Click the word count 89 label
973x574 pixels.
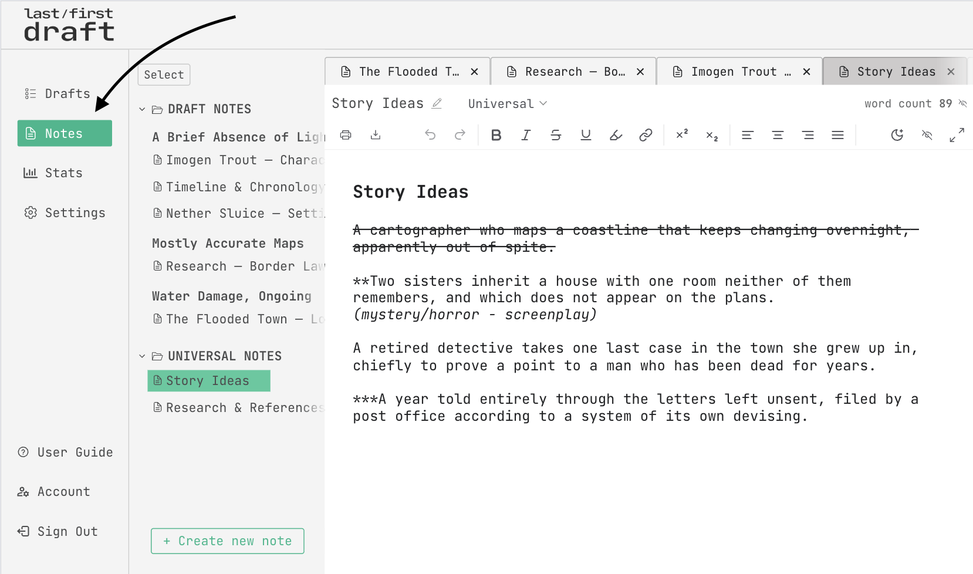[x=908, y=103]
